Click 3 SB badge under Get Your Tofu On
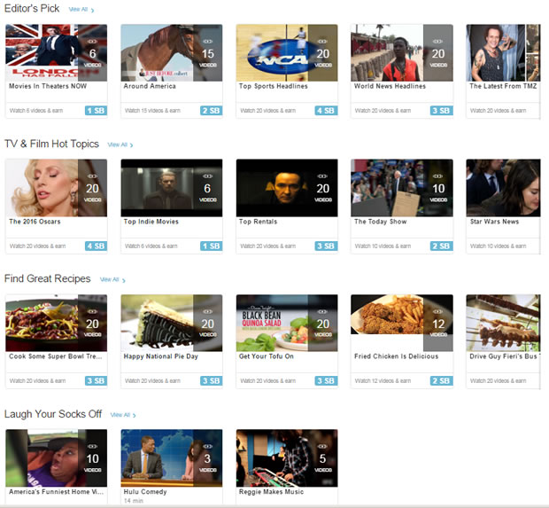This screenshot has width=549, height=508. coord(327,380)
